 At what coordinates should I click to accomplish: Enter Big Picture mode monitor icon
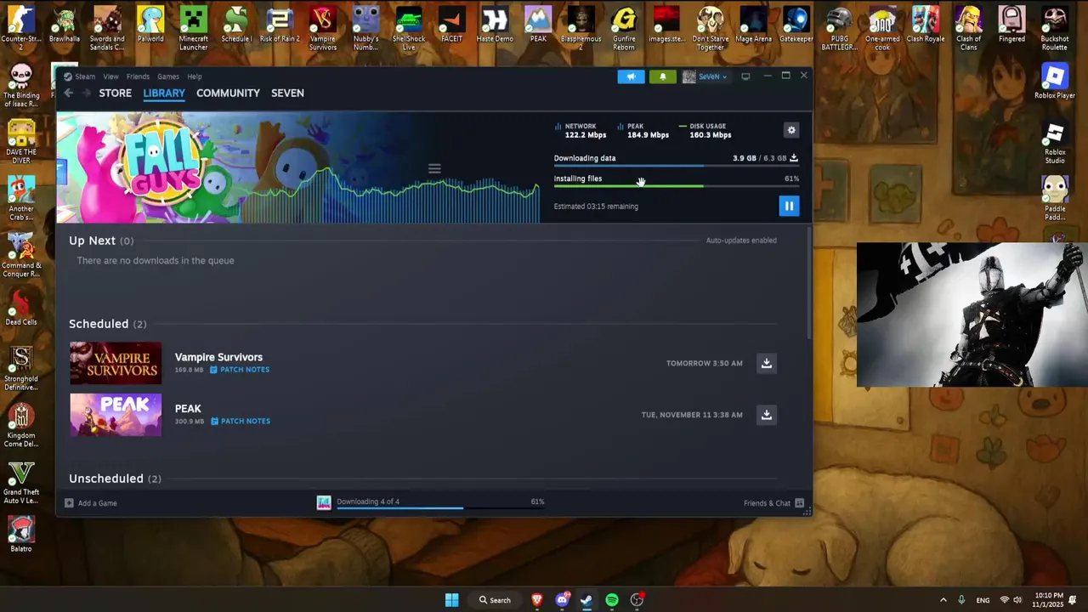coord(745,76)
